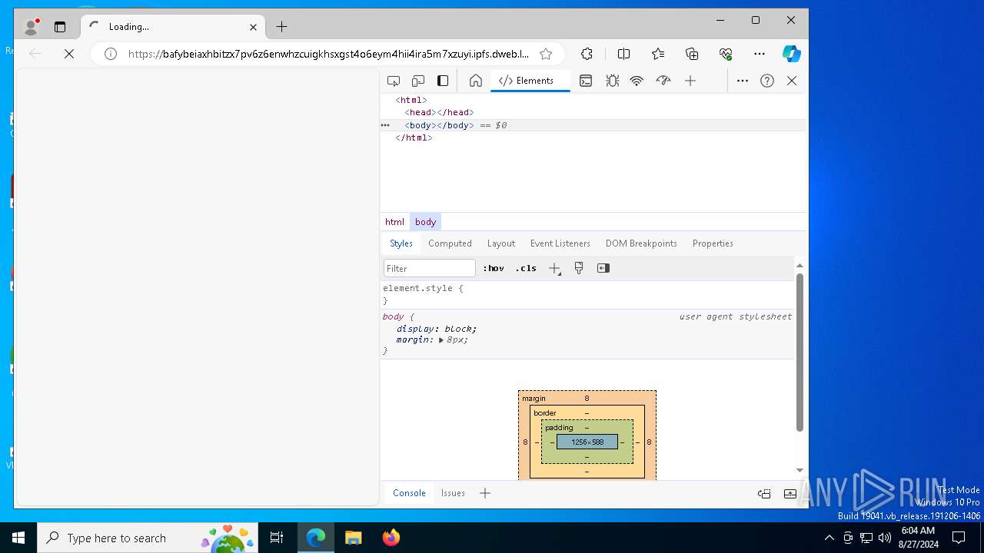Switch to the Layout tab

click(501, 243)
